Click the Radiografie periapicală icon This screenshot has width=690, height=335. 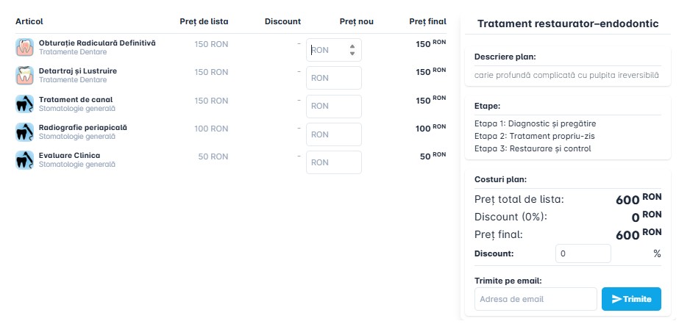click(x=24, y=132)
